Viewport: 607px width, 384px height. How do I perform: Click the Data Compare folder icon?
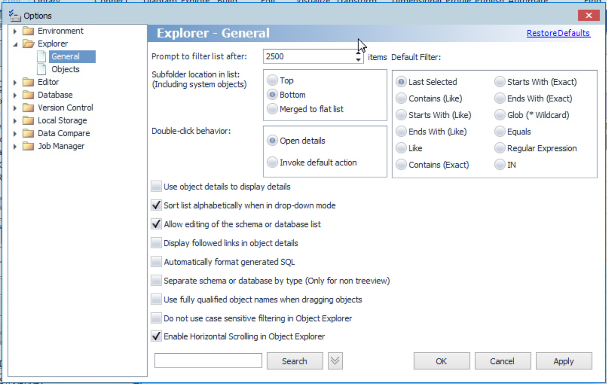(27, 133)
